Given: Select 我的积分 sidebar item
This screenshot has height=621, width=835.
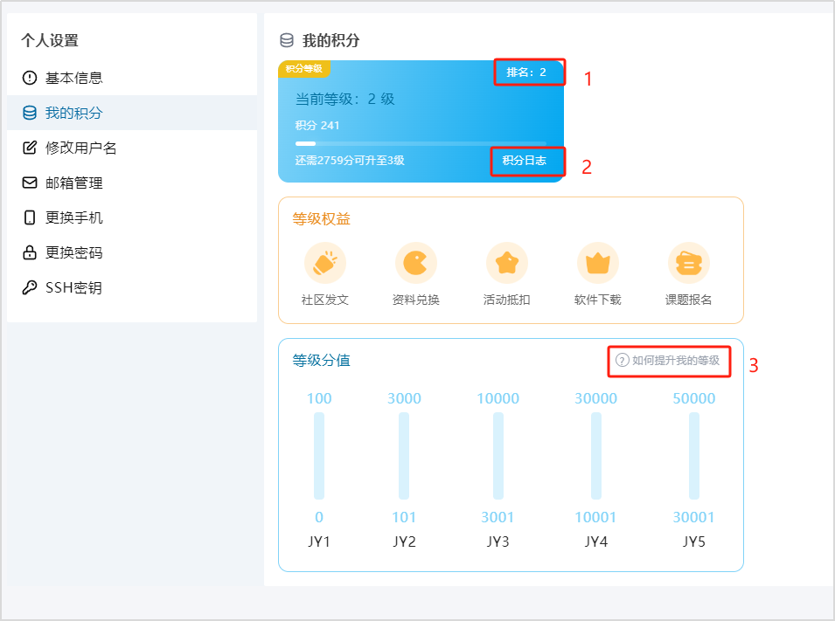Looking at the screenshot, I should coord(74,113).
